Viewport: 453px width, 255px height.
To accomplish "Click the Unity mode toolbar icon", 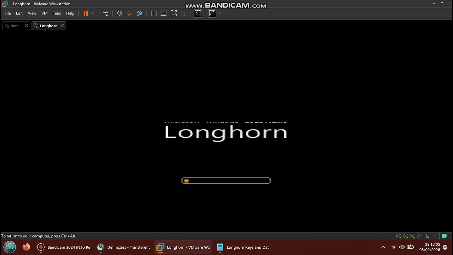I will click(x=184, y=13).
